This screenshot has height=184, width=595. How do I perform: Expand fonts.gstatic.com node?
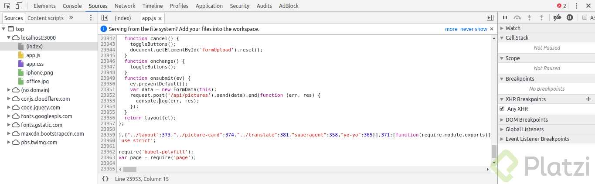[9, 125]
